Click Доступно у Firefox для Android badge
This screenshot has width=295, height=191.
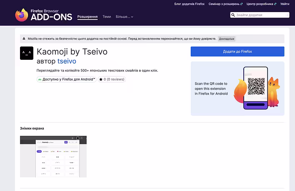click(67, 79)
